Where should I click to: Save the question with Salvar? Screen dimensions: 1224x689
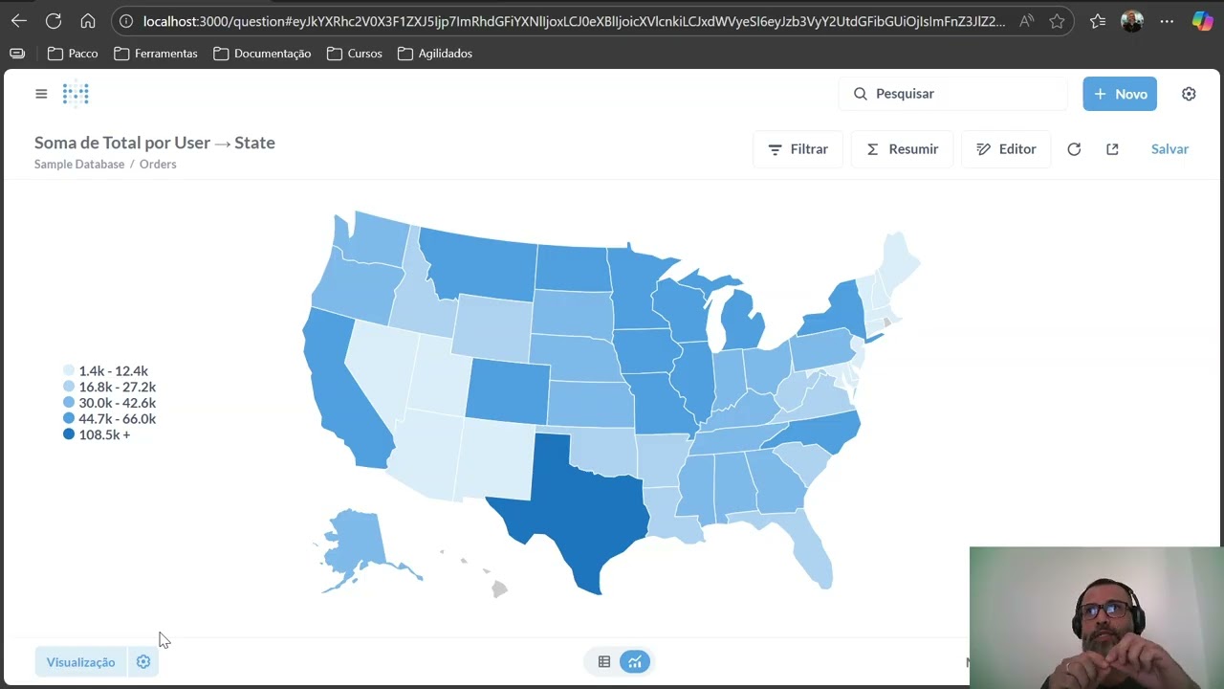[x=1169, y=149]
